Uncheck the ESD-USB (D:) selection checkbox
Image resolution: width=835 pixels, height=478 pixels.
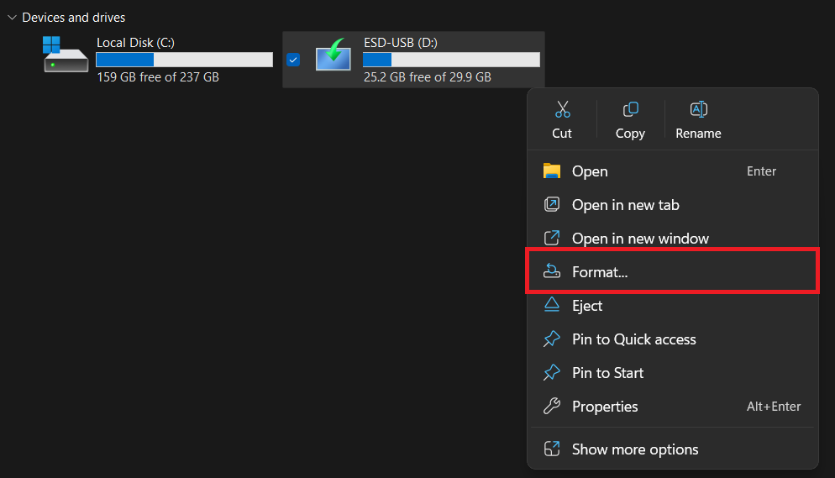(x=293, y=60)
